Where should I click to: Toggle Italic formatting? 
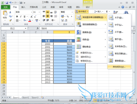[x=21, y=16]
